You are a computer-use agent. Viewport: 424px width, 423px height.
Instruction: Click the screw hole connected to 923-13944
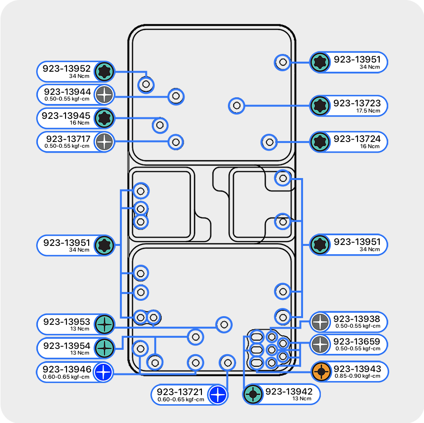[176, 96]
